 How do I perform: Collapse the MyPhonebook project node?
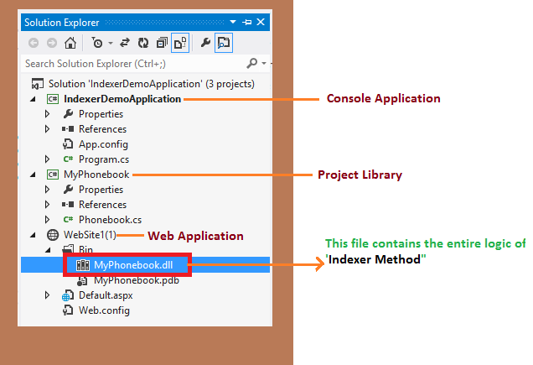coord(33,175)
